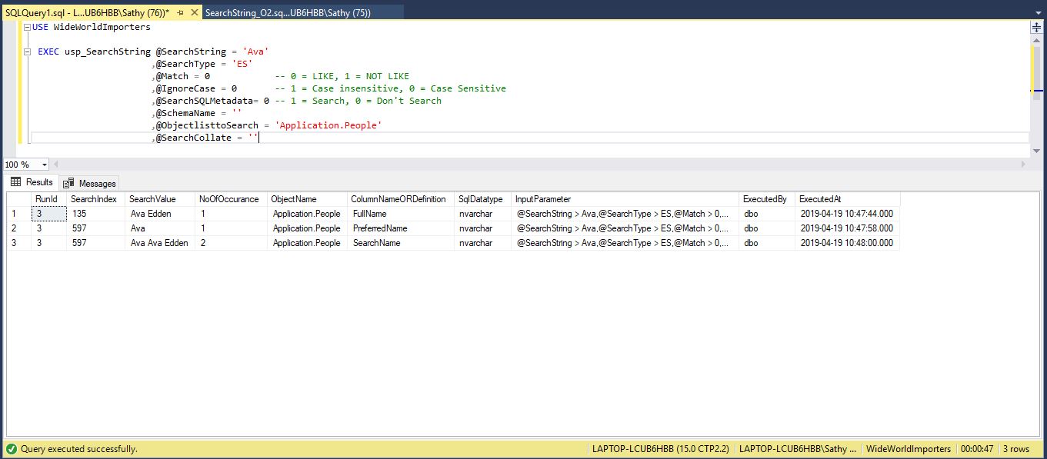Image resolution: width=1047 pixels, height=459 pixels.
Task: Click the @SchemaName parameter line
Action: (x=198, y=113)
